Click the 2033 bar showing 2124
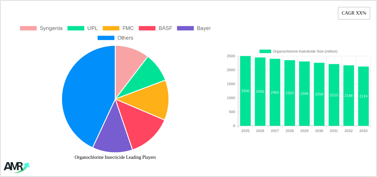 (x=363, y=96)
